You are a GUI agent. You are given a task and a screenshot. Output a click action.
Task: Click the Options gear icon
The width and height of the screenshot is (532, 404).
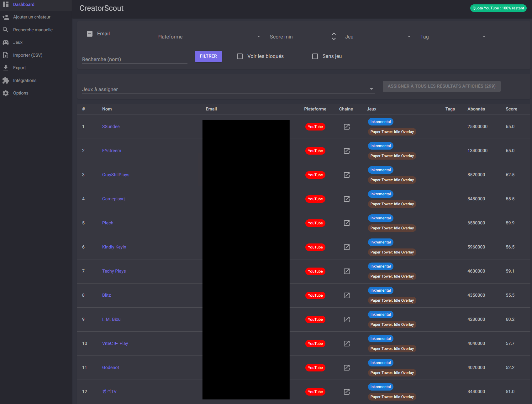pyautogui.click(x=6, y=93)
